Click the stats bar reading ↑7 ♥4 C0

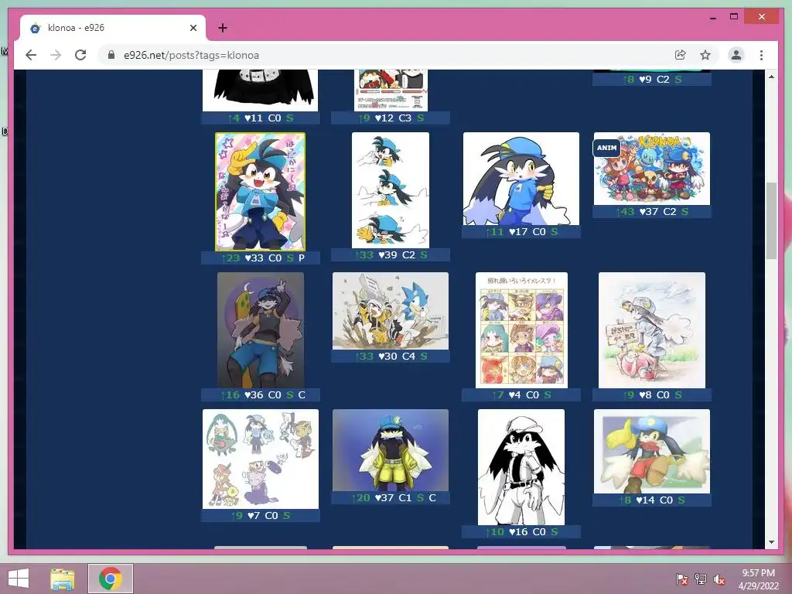click(x=521, y=394)
